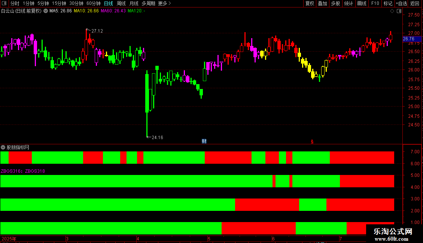Expand the 更多 periods menu

tap(164, 3)
